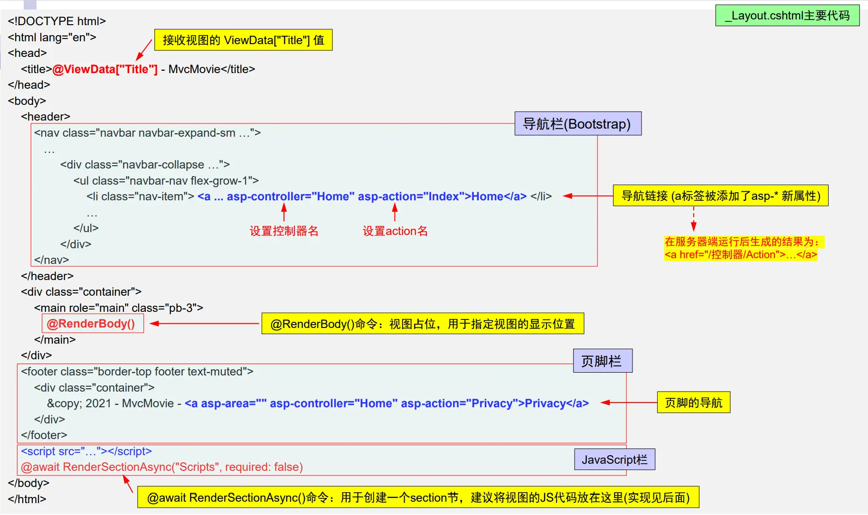Click the '页脚栏' label box
Image resolution: width=868 pixels, height=515 pixels.
(602, 361)
